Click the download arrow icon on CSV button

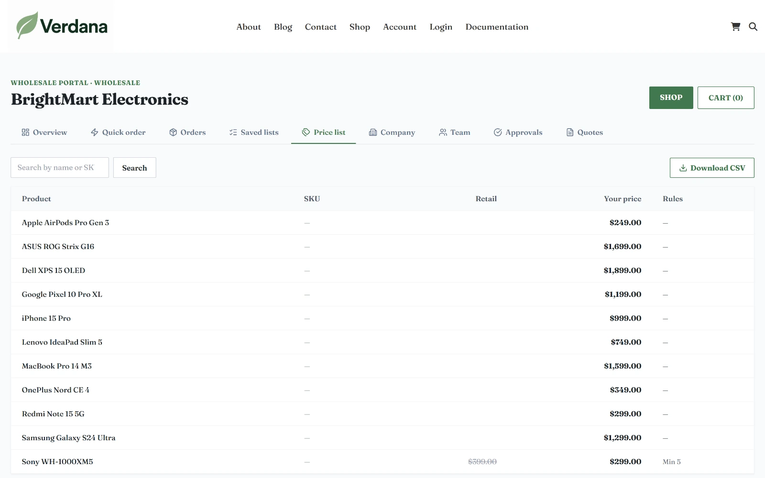[x=683, y=168]
